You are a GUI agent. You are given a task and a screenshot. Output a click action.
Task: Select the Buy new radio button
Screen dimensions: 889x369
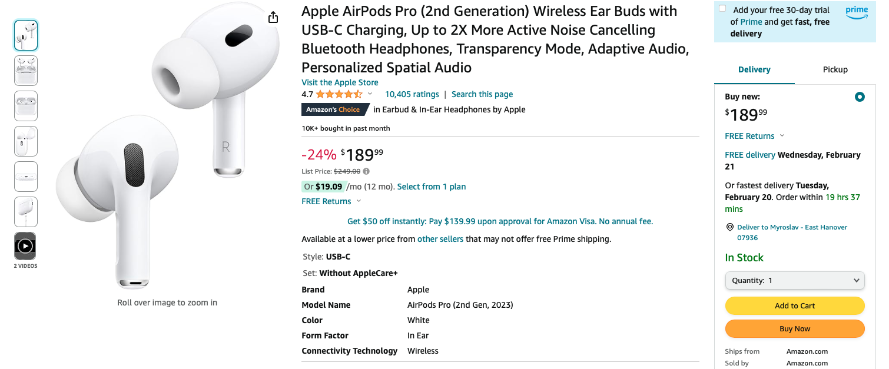tap(860, 97)
